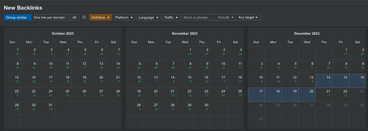Select the Group similar mode

(x=18, y=17)
